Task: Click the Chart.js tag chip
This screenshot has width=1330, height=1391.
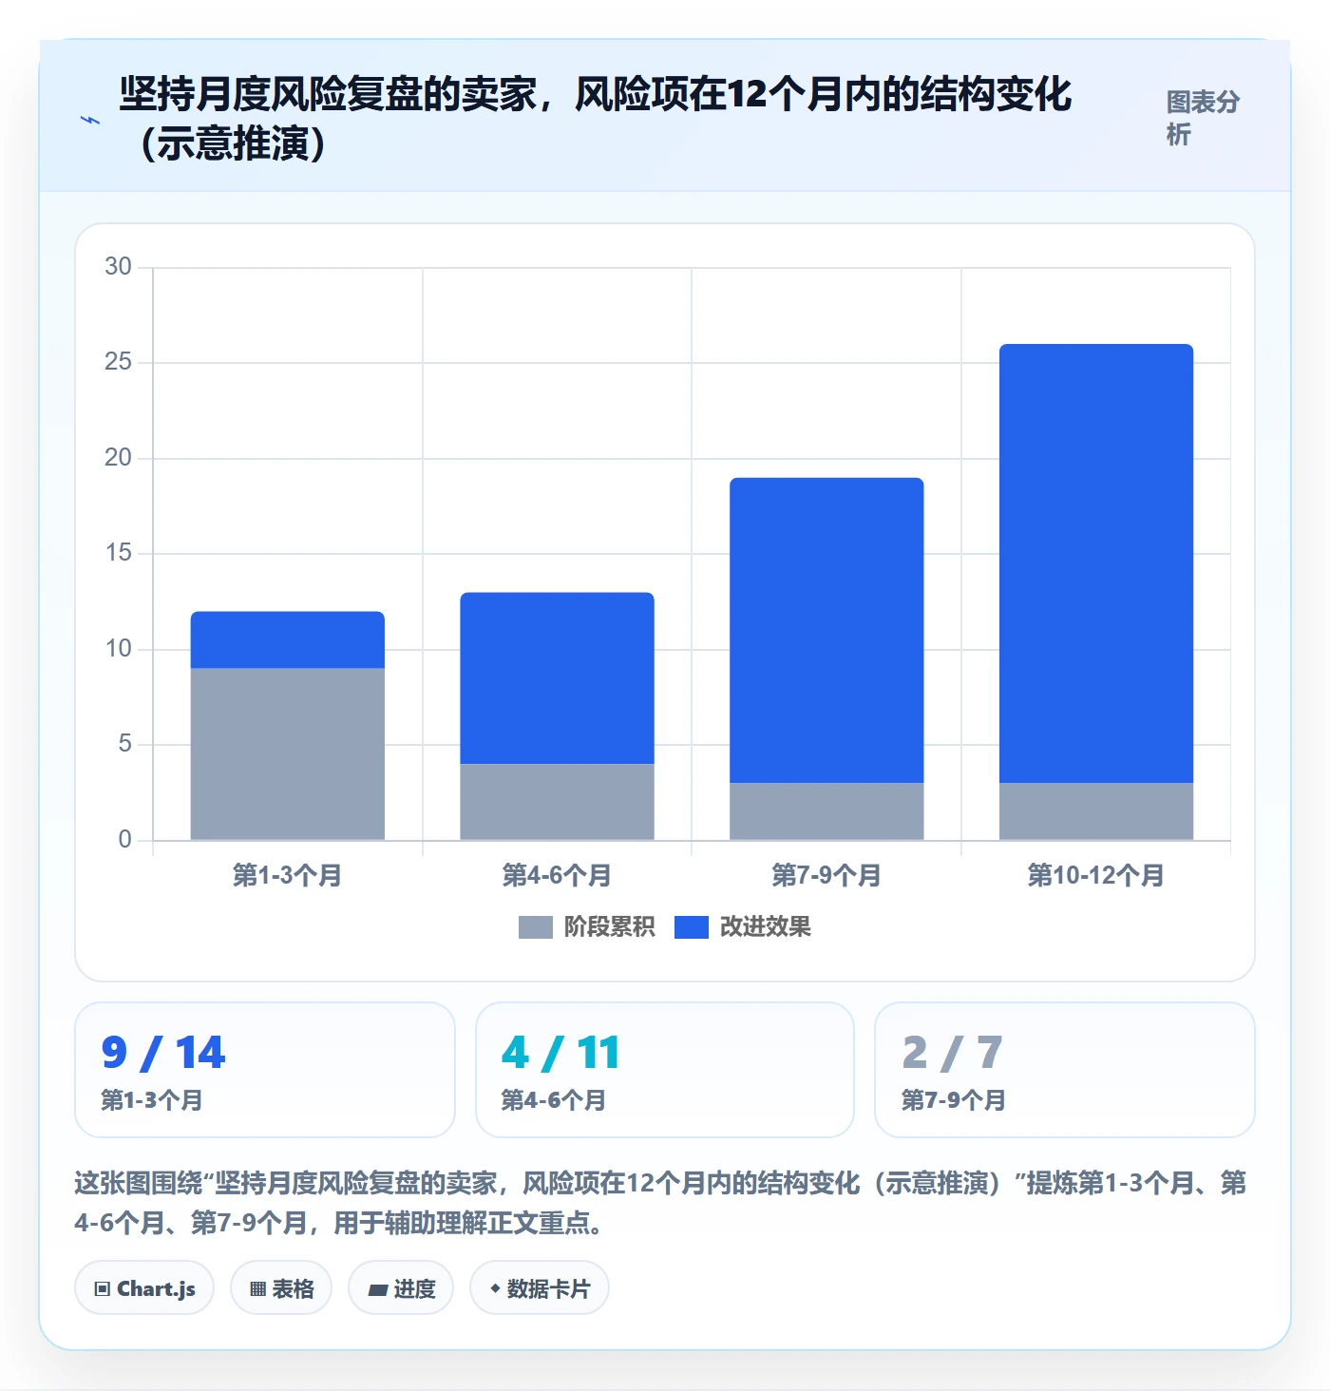Action: tap(144, 1288)
